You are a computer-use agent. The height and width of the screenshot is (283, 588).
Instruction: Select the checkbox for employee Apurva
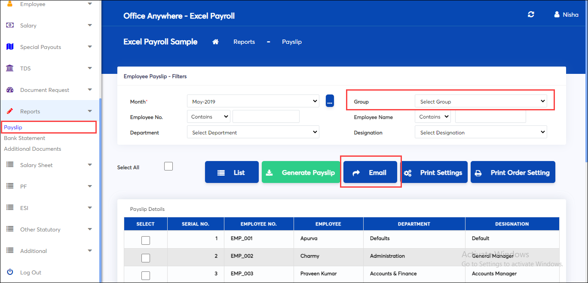(146, 240)
